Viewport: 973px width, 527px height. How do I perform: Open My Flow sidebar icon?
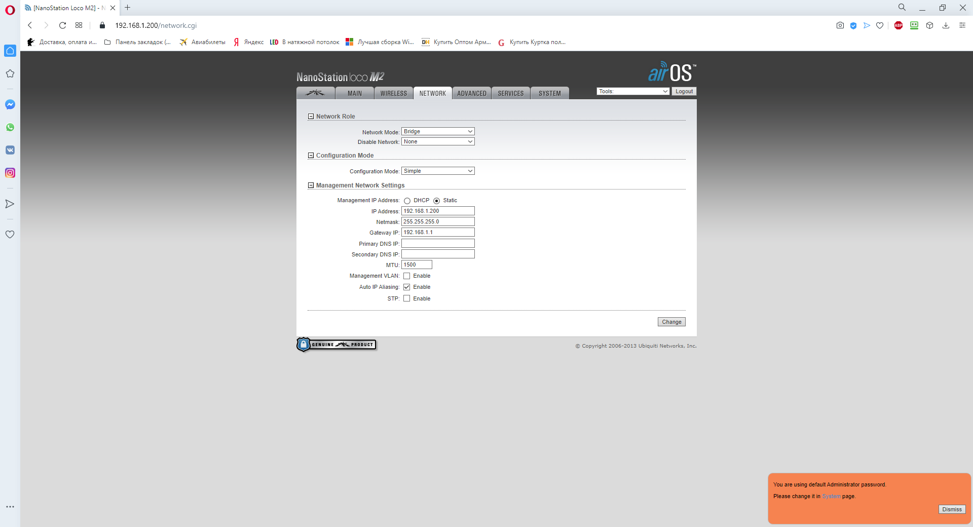[10, 204]
